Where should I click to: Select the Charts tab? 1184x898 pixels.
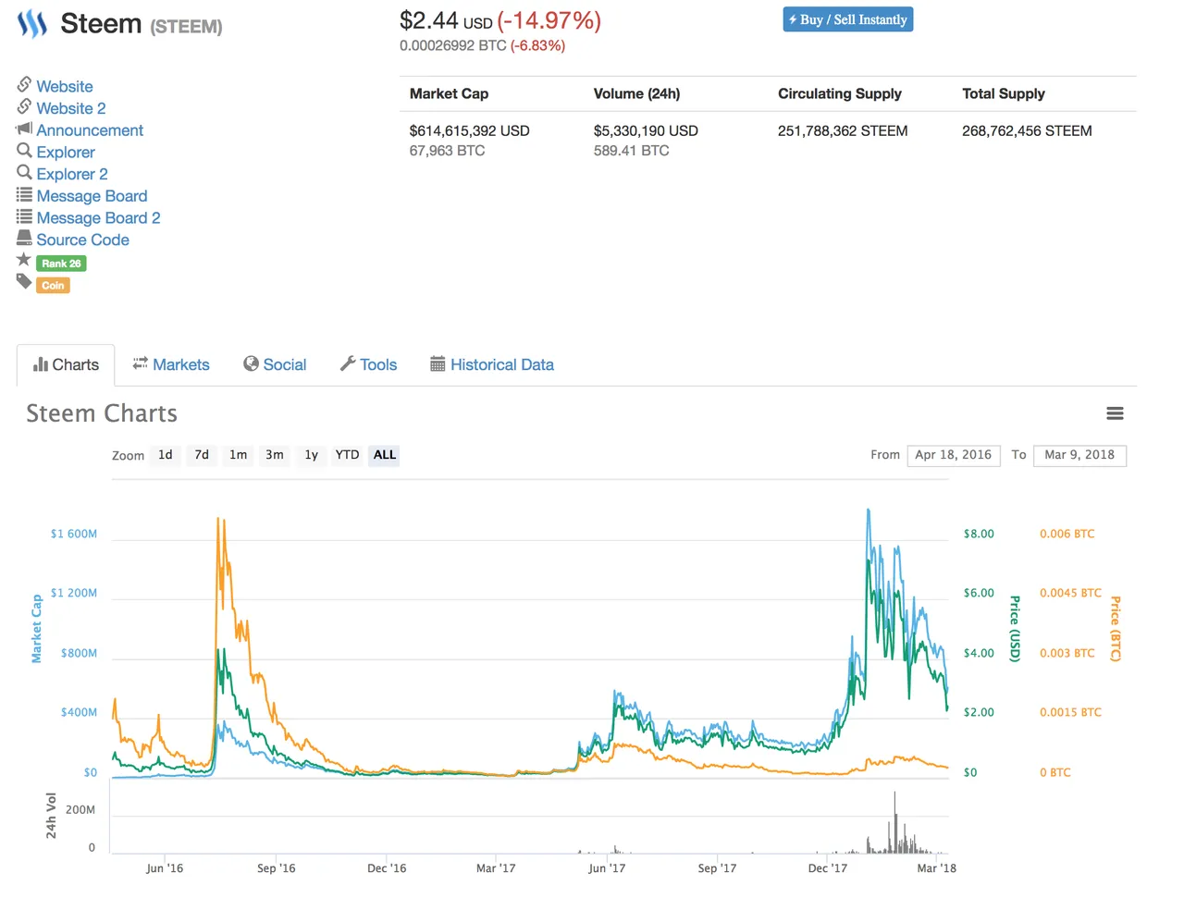tap(66, 364)
